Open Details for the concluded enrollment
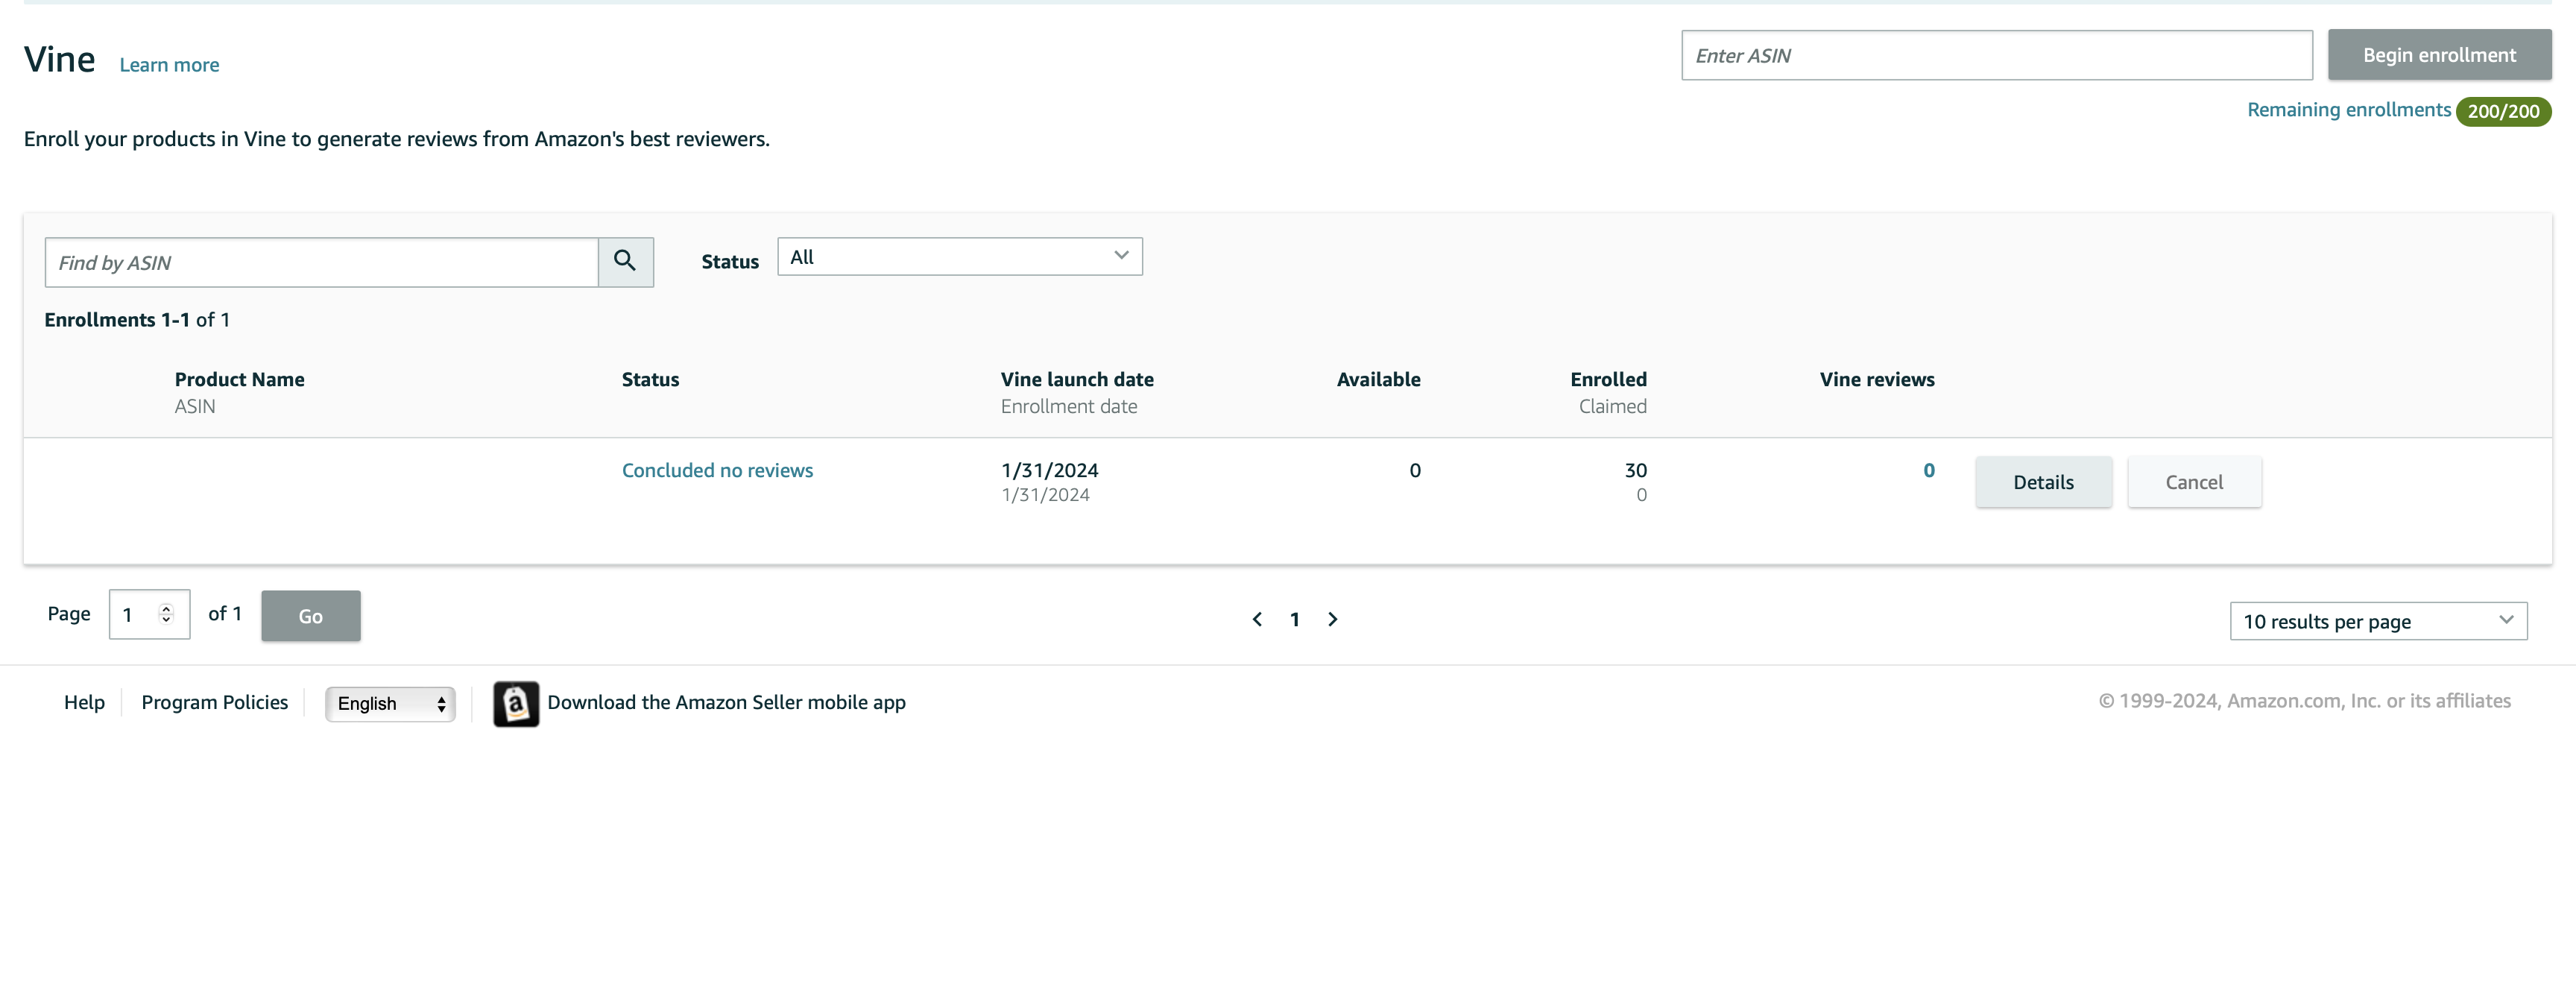 coord(2043,482)
